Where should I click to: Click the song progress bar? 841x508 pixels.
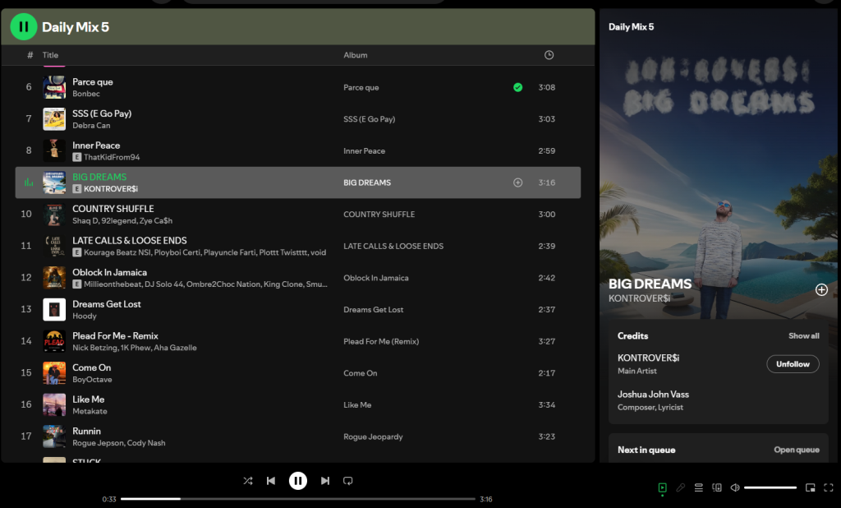click(x=297, y=499)
